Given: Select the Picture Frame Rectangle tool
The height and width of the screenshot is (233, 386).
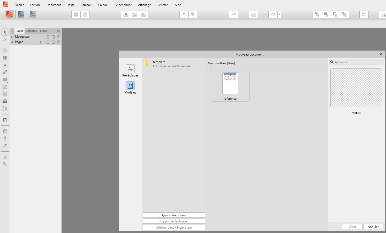Looking at the screenshot, I should coord(5,87).
